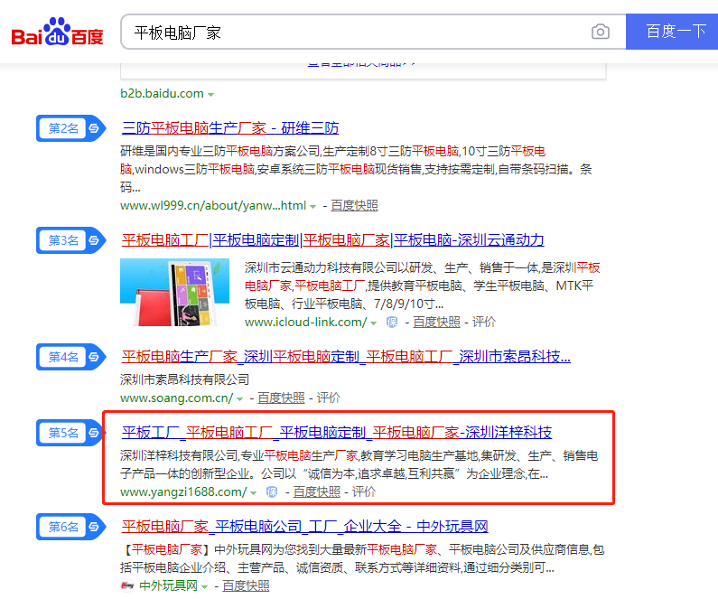Image resolution: width=718 pixels, height=599 pixels.
Task: Click the b2b.baidu.com source text
Action: pos(162,93)
